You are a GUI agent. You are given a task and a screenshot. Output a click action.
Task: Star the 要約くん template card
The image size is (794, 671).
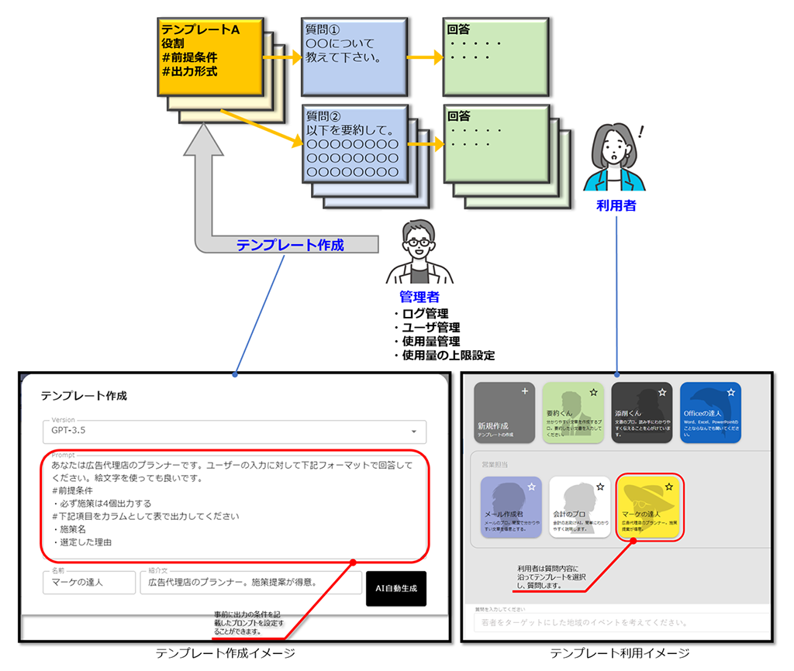point(593,392)
